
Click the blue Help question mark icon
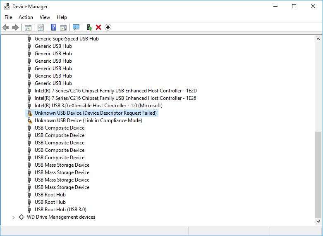coord(54,27)
